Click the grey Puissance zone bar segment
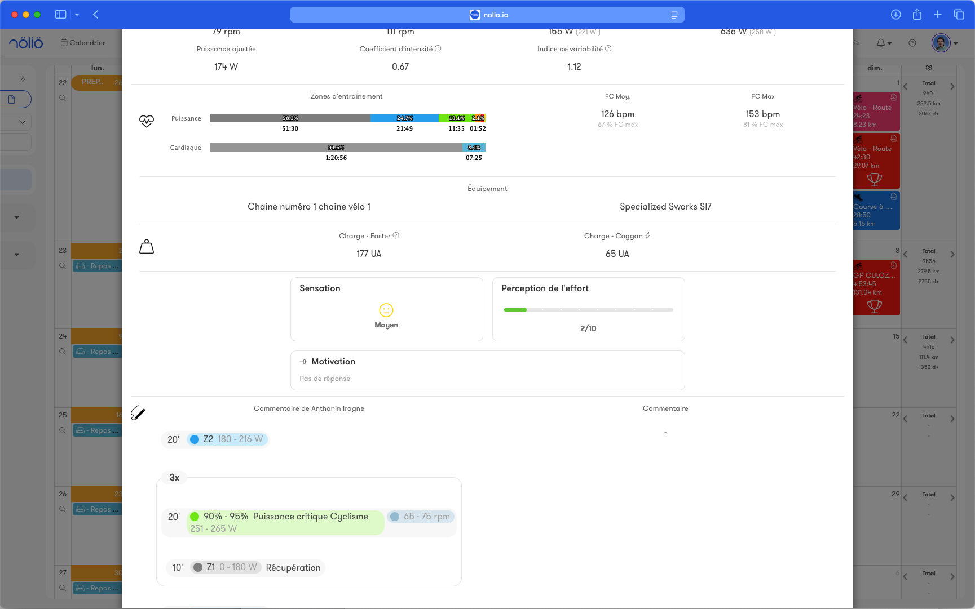Viewport: 975px width, 609px height. (290, 118)
